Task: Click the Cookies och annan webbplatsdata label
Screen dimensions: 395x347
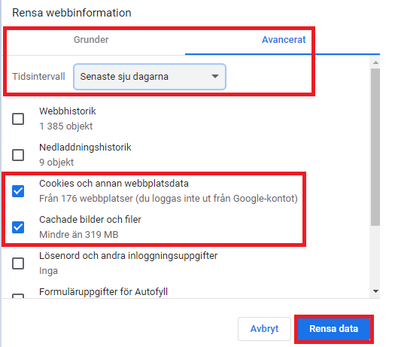Action: pyautogui.click(x=114, y=184)
